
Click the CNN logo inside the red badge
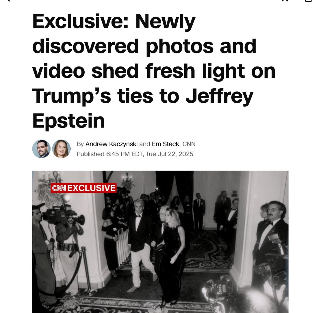[x=59, y=188]
